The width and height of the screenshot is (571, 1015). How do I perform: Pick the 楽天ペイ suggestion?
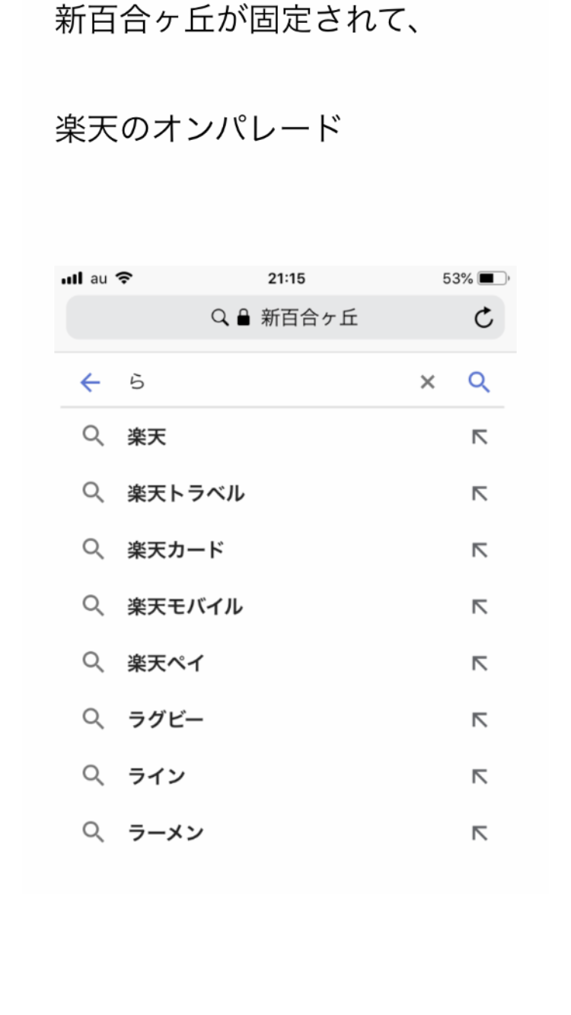167,663
